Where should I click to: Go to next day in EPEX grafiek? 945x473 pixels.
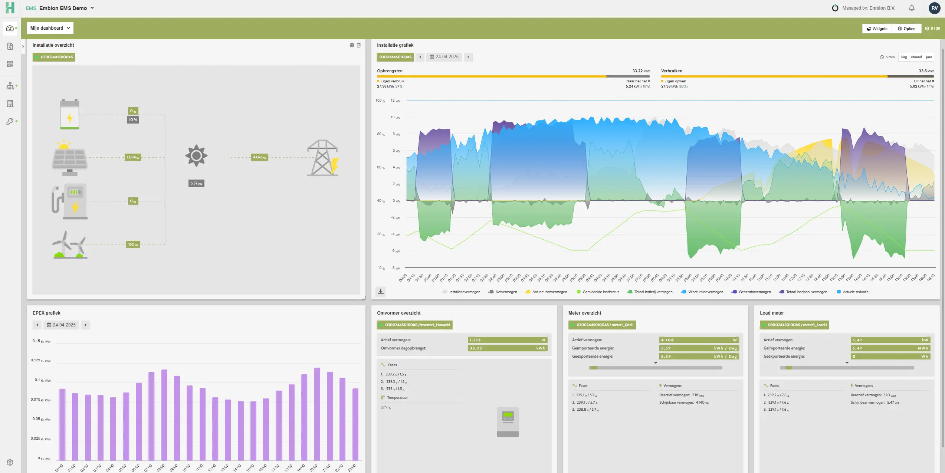pyautogui.click(x=86, y=325)
